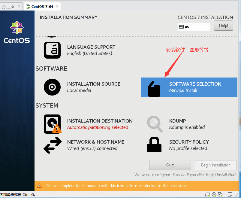
Task: Click the SOFTWARE section heading
Action: pos(51,69)
